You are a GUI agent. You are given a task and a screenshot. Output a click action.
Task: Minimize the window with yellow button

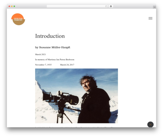click(12, 6)
